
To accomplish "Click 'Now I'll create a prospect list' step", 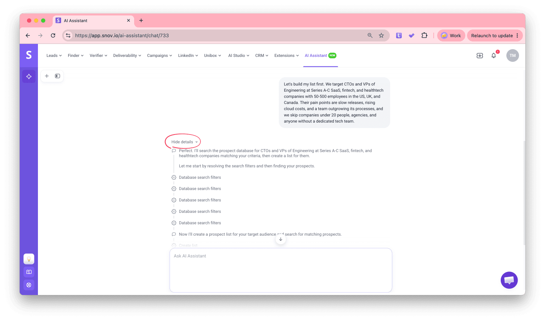I will click(260, 234).
